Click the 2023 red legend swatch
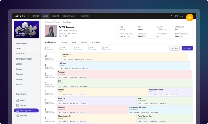The width and height of the screenshot is (208, 124). (46, 48)
